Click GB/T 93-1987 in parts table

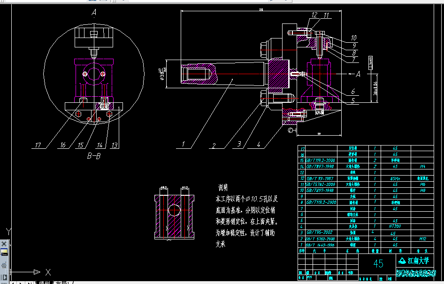(320, 179)
